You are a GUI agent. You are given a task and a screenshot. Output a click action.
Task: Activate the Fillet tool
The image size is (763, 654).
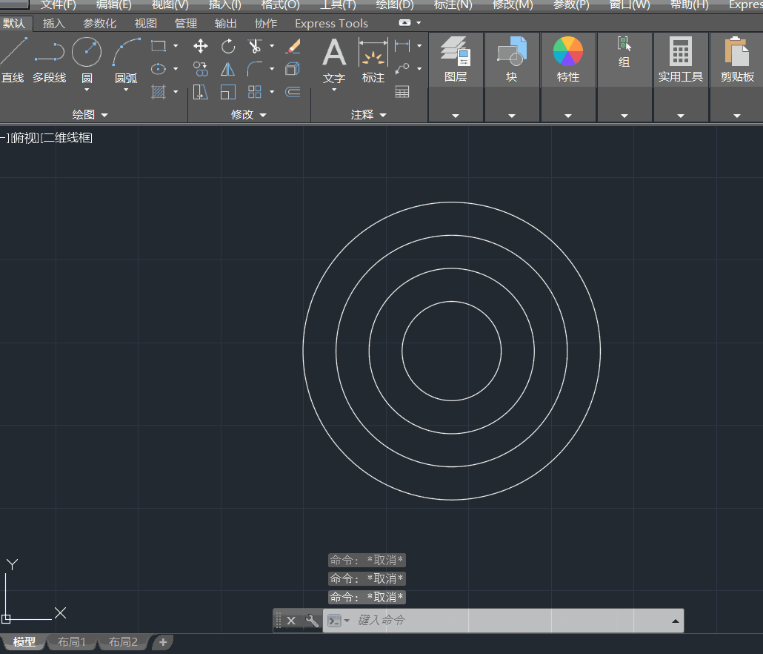point(255,69)
